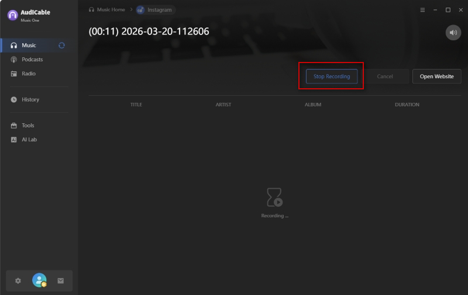Open the History section
This screenshot has width=468, height=295.
pos(39,99)
